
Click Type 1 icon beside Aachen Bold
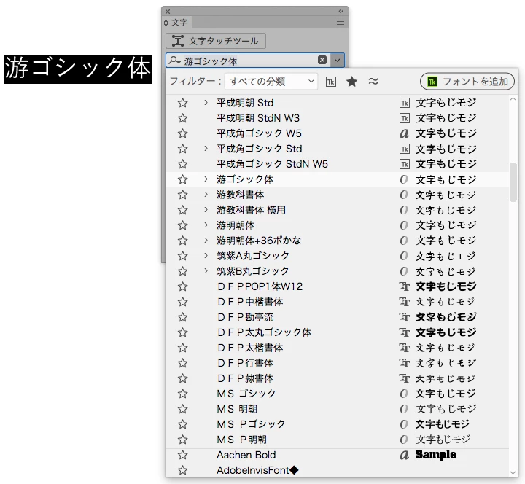tap(405, 455)
